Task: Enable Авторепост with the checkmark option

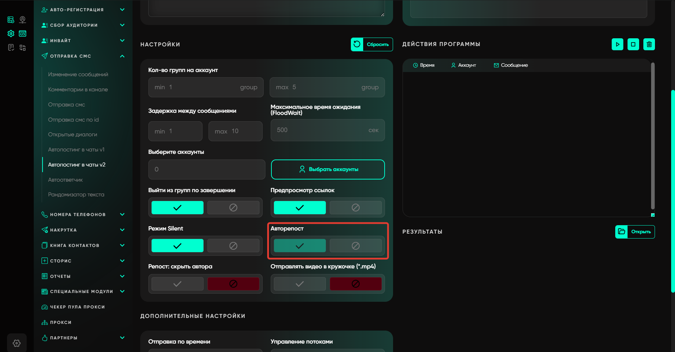Action: click(300, 246)
